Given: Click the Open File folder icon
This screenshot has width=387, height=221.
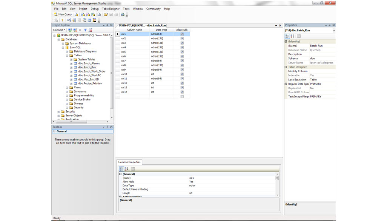Looking at the screenshot, I should click(x=106, y=14).
